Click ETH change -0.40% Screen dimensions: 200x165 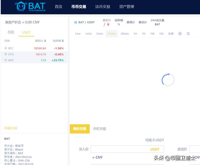click(x=59, y=54)
